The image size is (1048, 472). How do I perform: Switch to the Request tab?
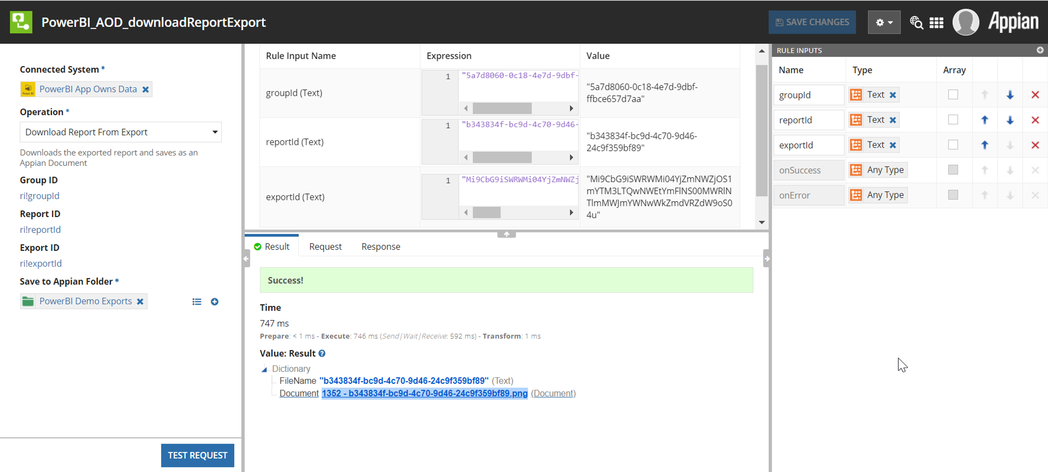click(x=325, y=247)
